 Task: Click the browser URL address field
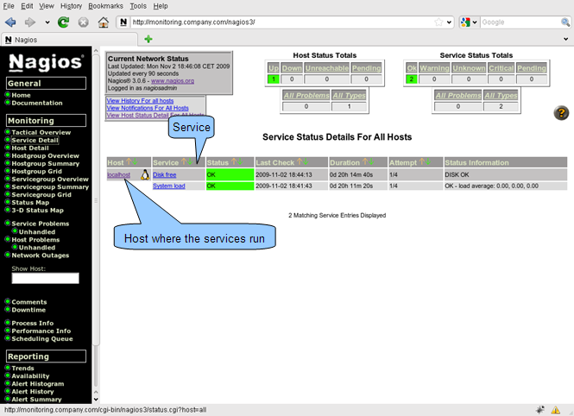click(282, 22)
